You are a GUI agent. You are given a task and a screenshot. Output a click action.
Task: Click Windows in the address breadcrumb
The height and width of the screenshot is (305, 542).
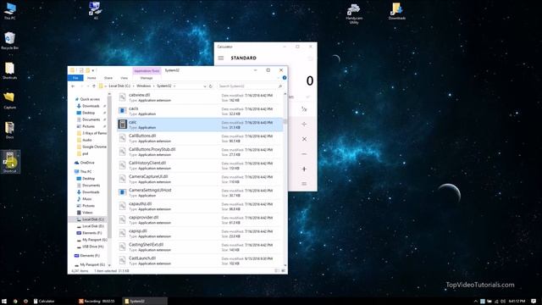coord(143,86)
